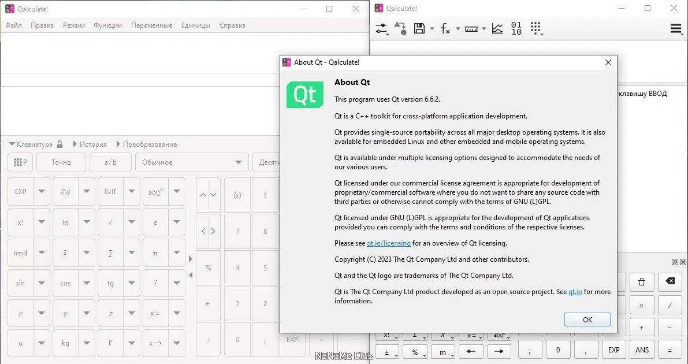Click the trash clear button on keypad

pyautogui.click(x=641, y=282)
